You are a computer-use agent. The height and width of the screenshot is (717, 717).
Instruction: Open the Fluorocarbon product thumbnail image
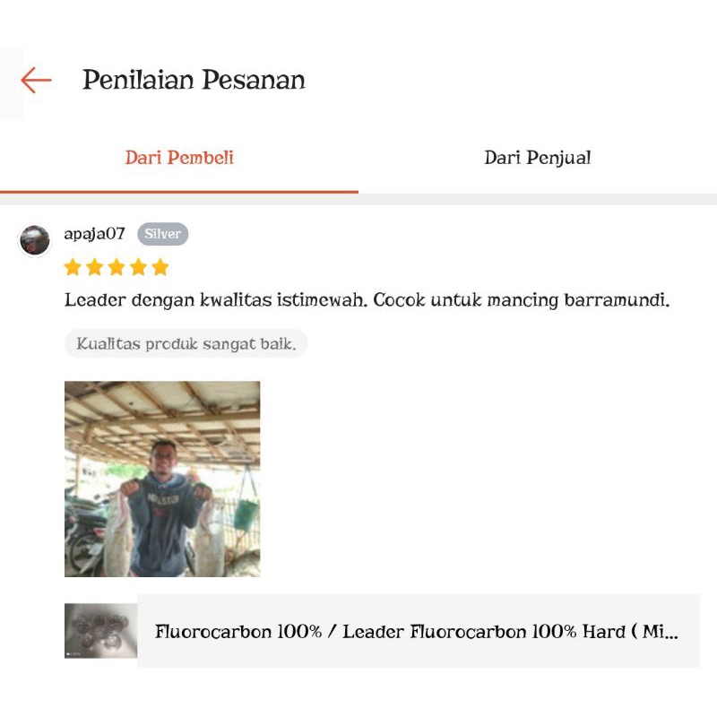tap(100, 631)
